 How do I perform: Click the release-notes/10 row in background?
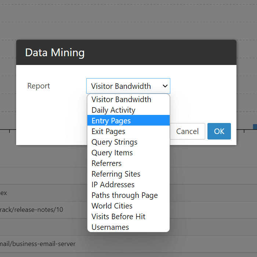(32, 210)
